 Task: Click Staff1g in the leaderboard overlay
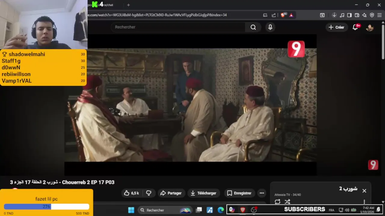(11, 61)
